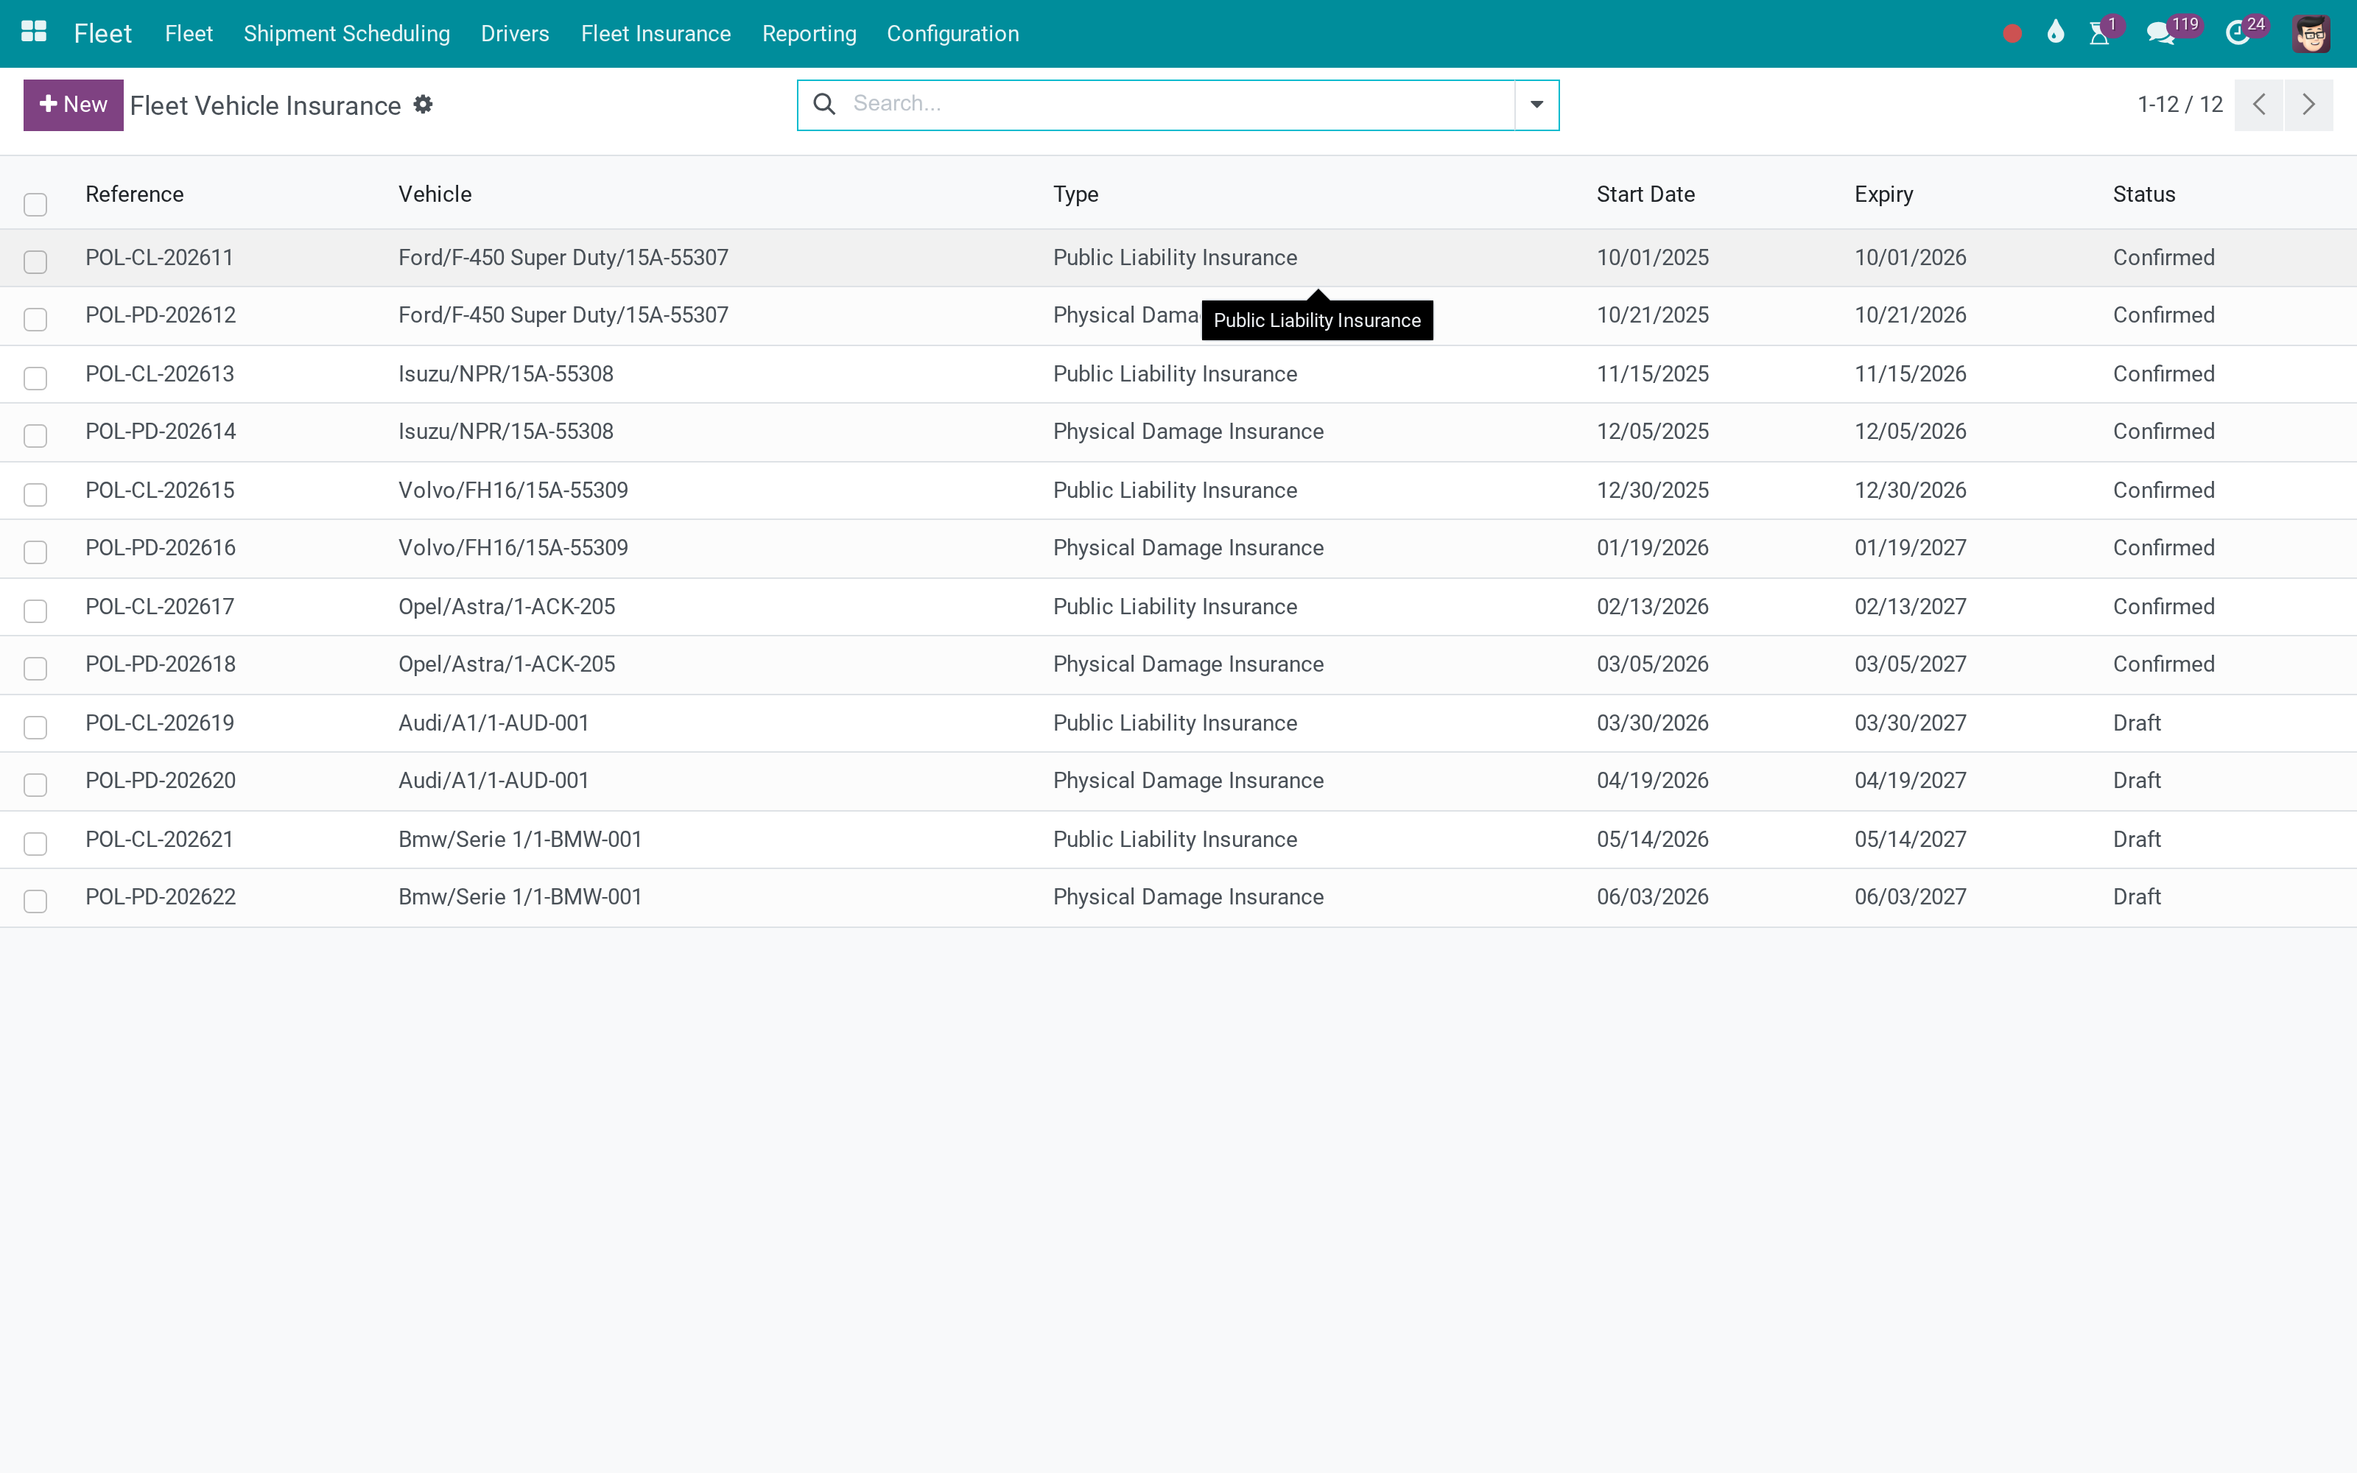The height and width of the screenshot is (1473, 2357).
Task: Sort by the Type column header
Action: pyautogui.click(x=1075, y=194)
